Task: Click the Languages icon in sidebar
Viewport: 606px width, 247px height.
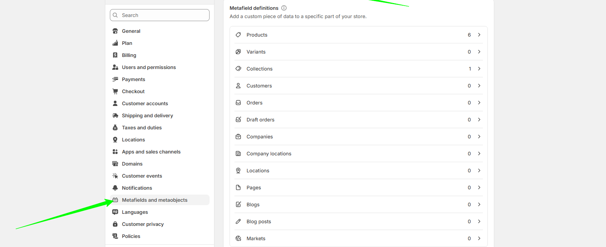Action: point(115,212)
